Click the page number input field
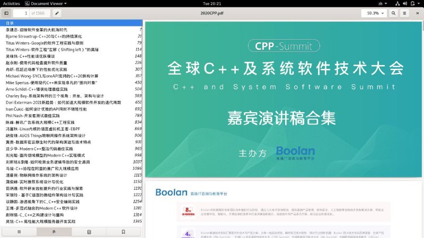 [21, 13]
